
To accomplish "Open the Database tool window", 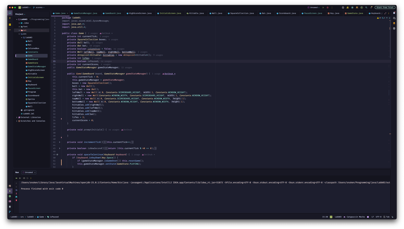I will 394,23.
